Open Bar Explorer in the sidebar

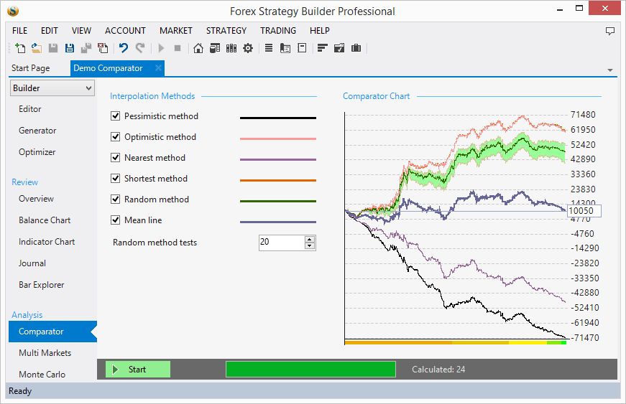tap(42, 284)
